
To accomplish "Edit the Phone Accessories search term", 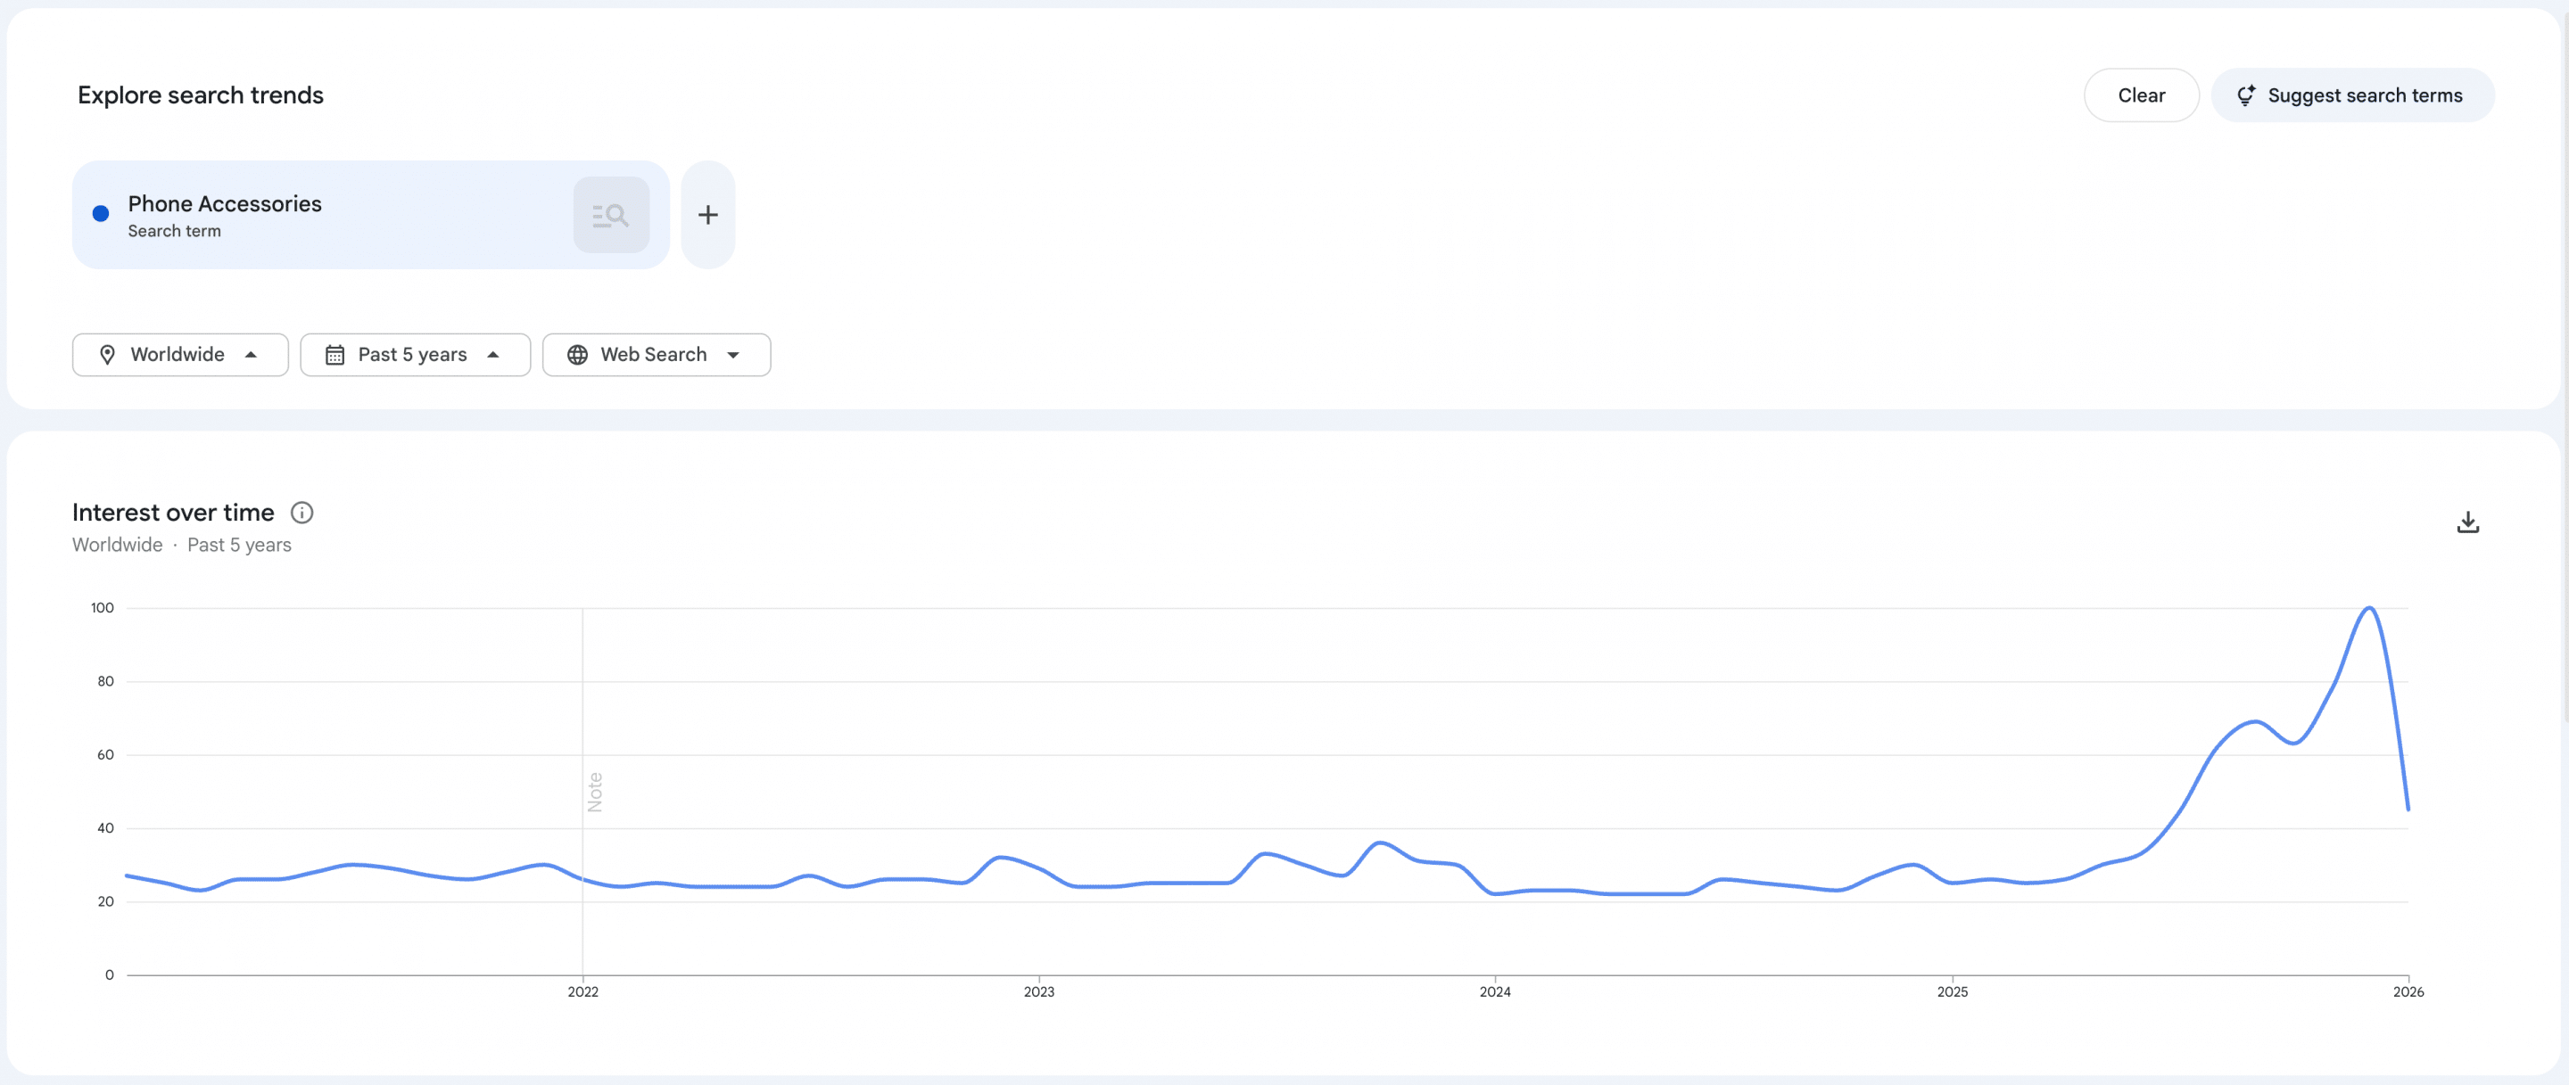I will tap(226, 204).
